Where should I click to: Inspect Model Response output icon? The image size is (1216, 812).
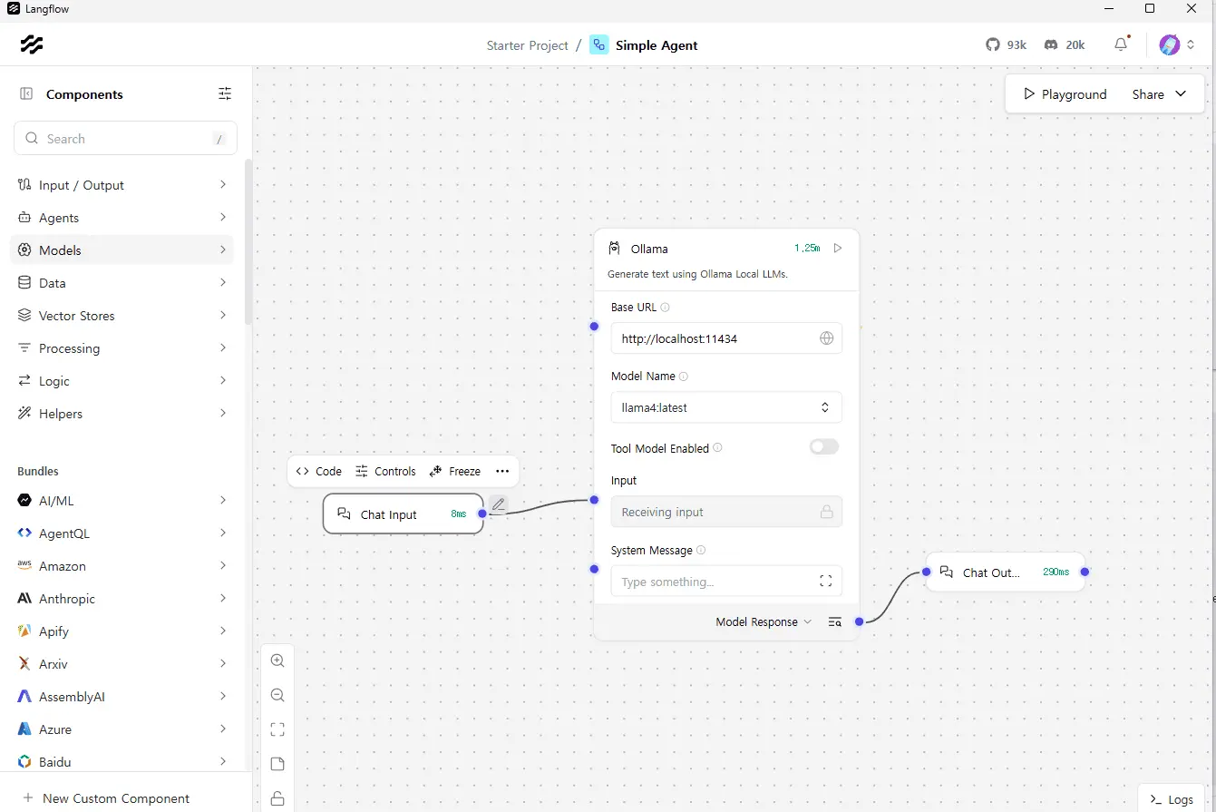tap(835, 622)
